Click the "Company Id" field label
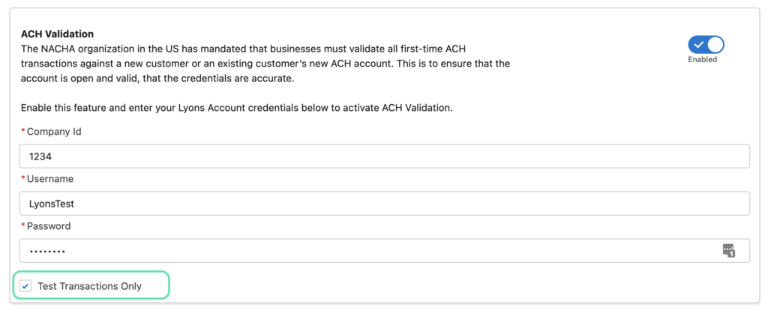 54,132
